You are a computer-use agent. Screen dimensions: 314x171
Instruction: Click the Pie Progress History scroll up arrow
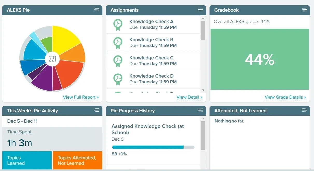tap(203, 119)
